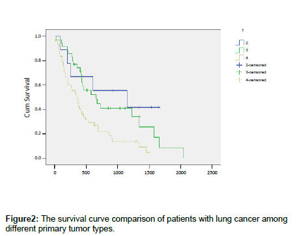Image resolution: width=297 pixels, height=236 pixels.
Task: Click the legend title letter T
Action: coord(243,31)
